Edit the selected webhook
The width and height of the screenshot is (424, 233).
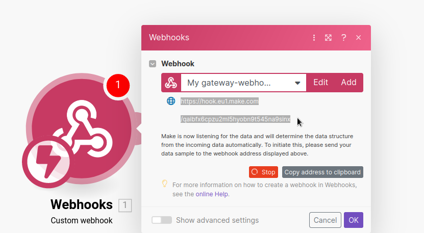[x=320, y=83]
